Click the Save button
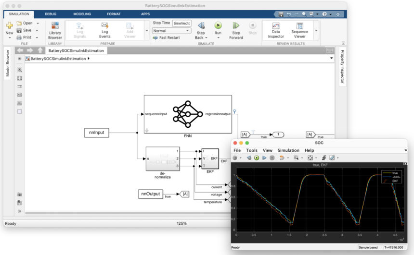The image size is (414, 255). point(24,30)
